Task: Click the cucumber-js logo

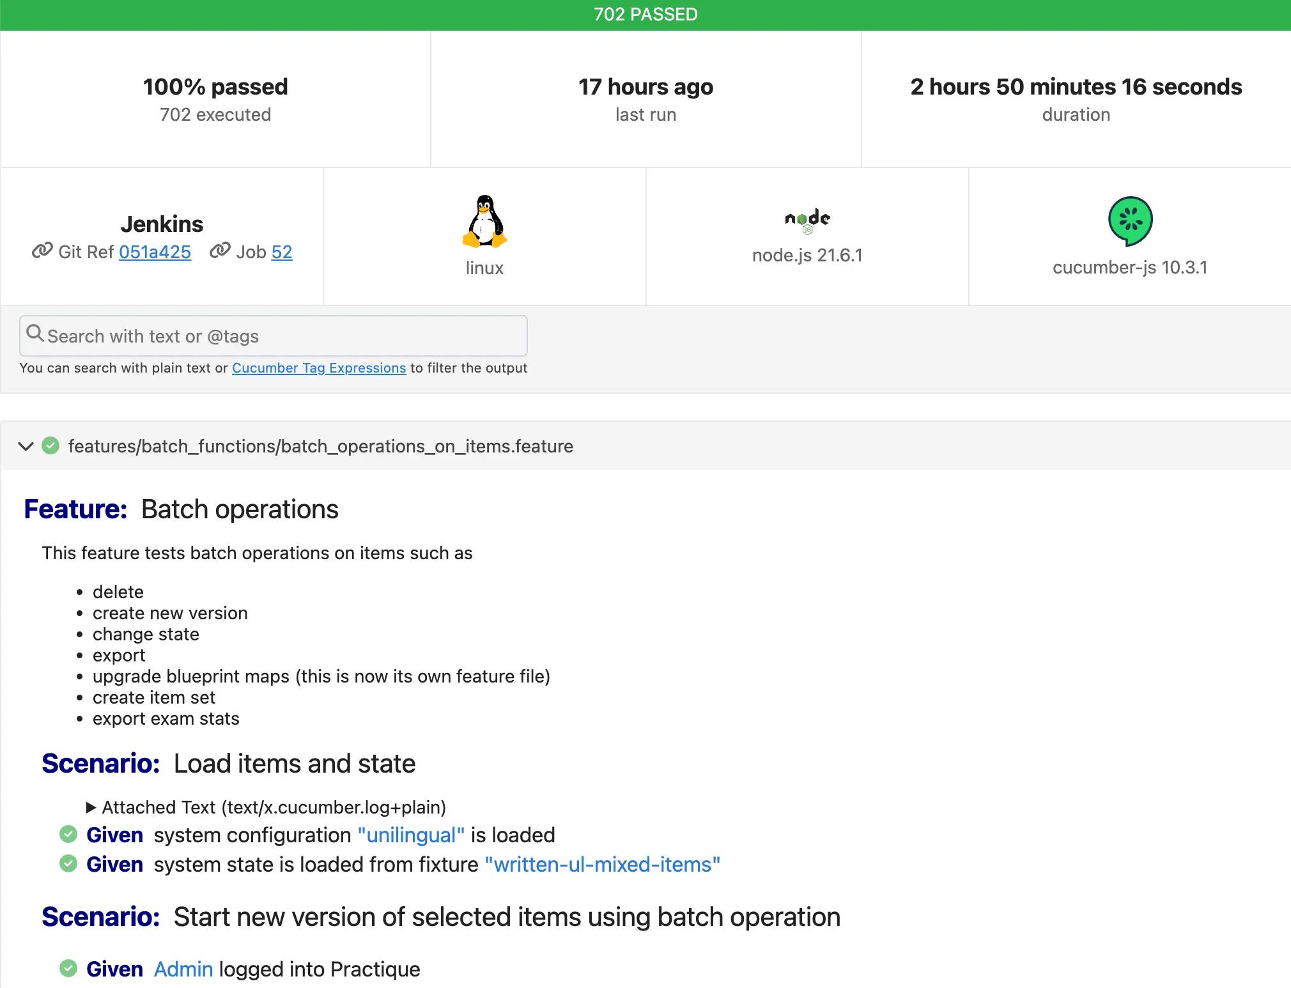Action: (1130, 220)
